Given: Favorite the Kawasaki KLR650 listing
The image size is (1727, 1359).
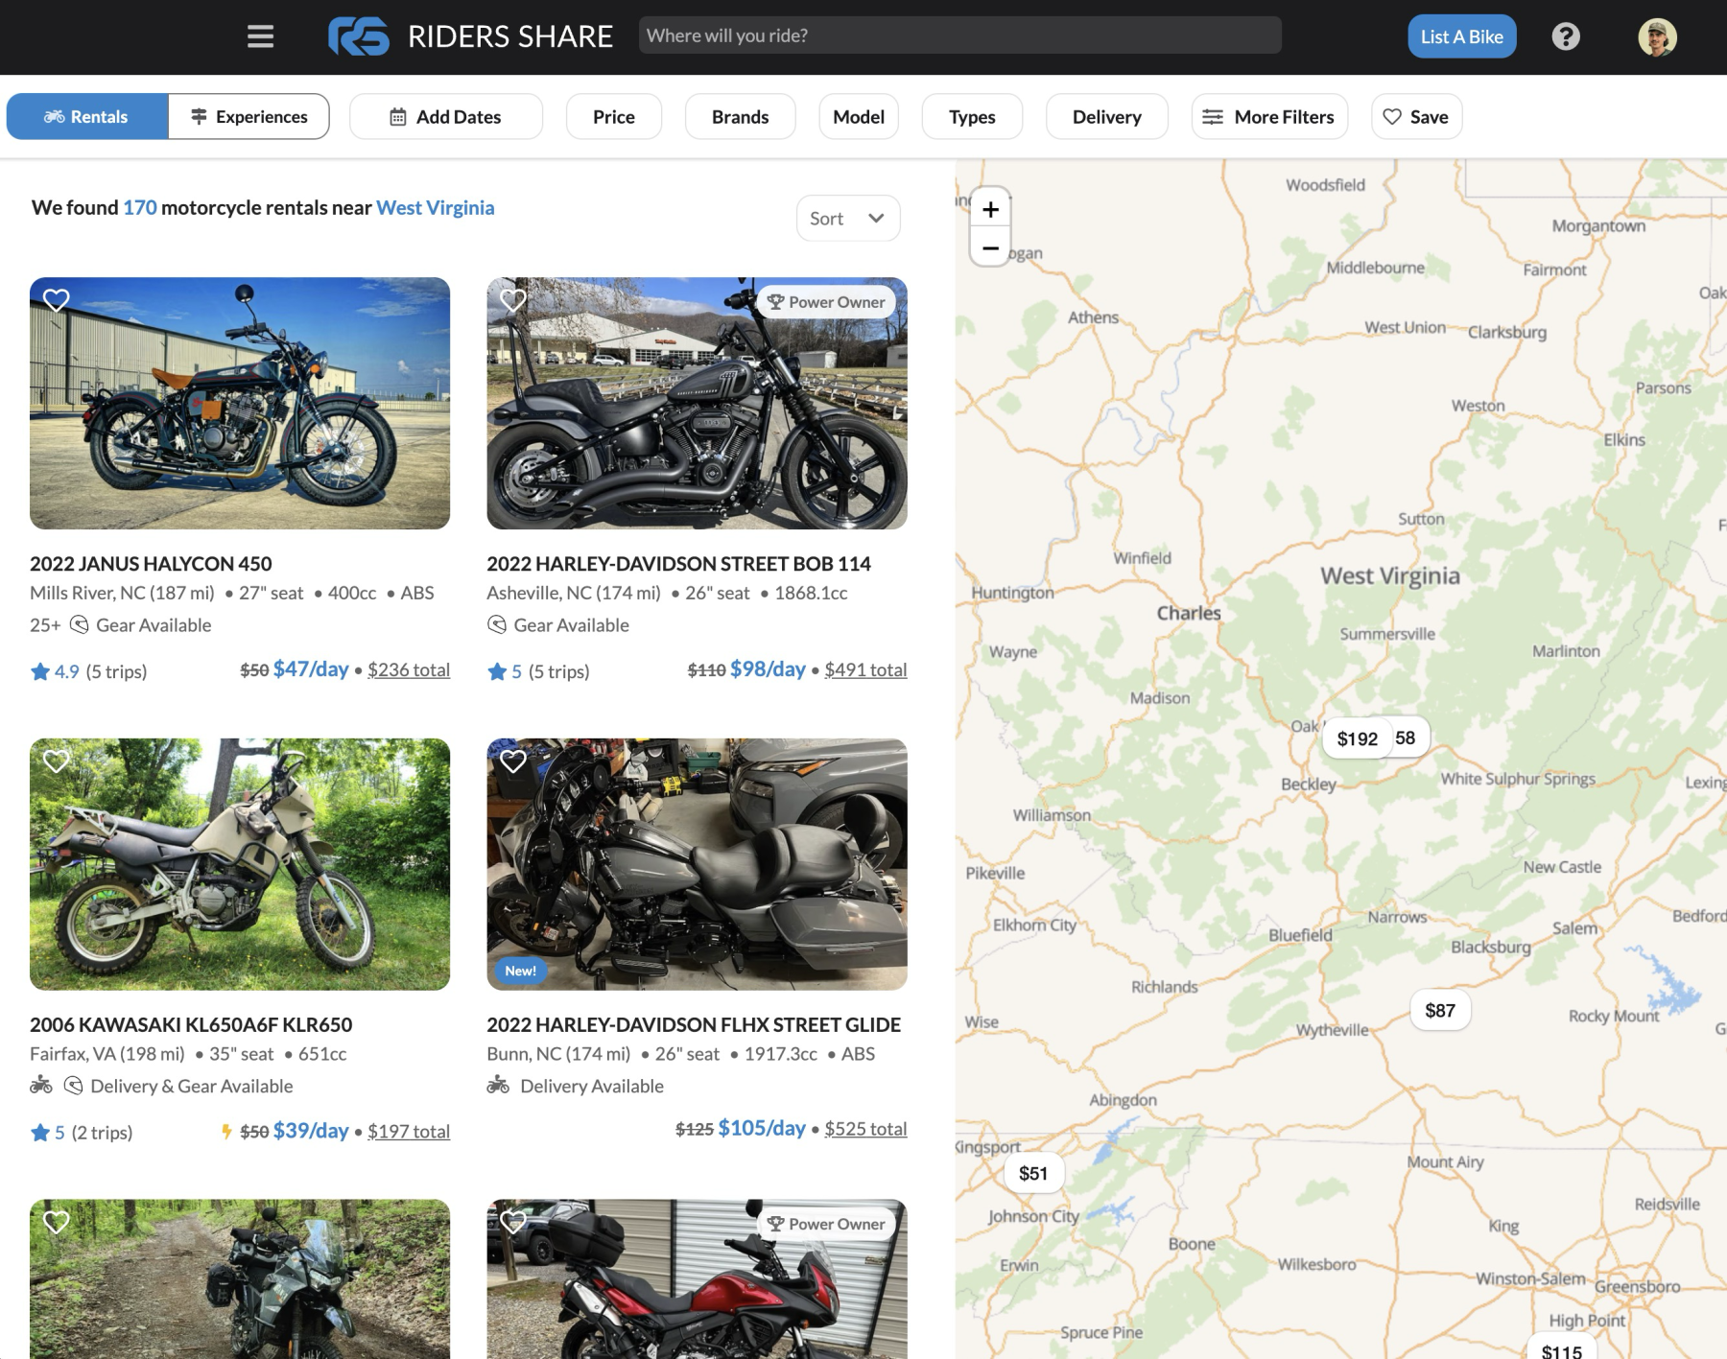Looking at the screenshot, I should [57, 761].
